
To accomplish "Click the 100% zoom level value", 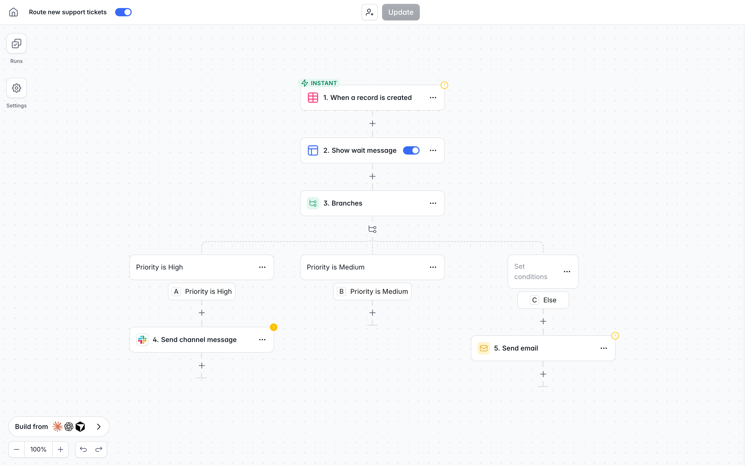I will (x=39, y=449).
